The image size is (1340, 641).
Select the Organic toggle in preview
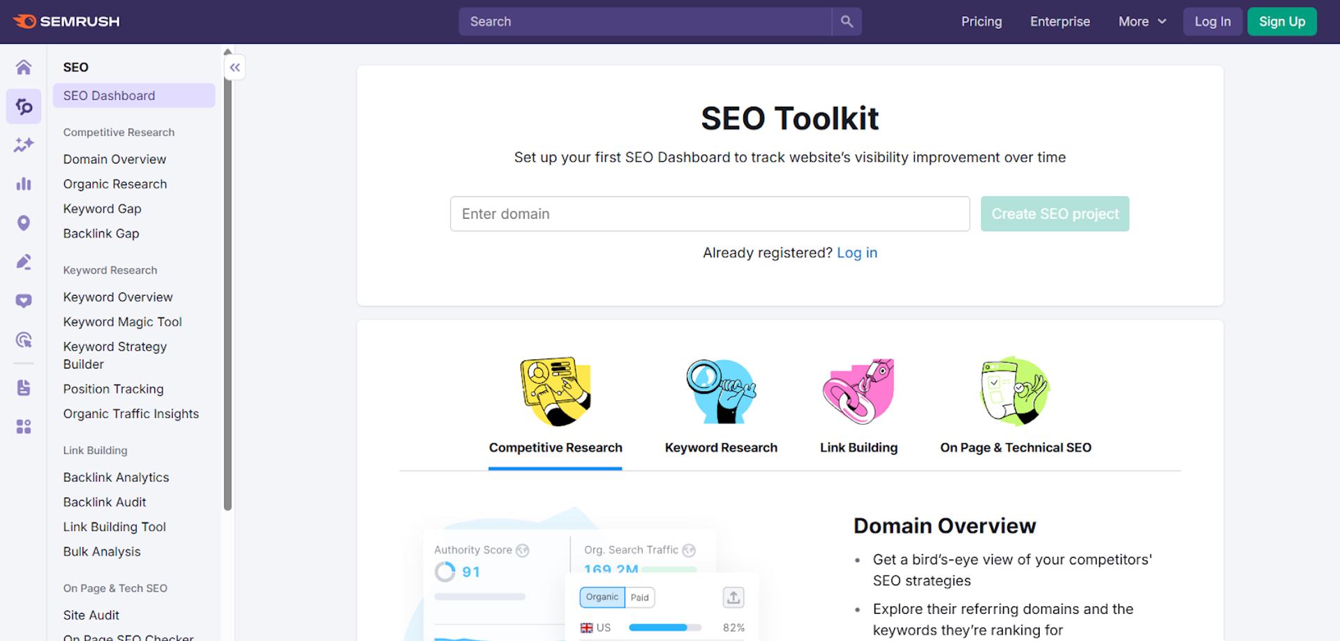point(602,597)
